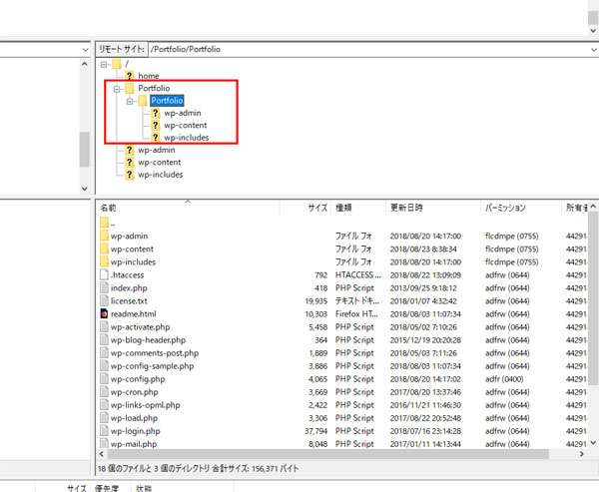Click permission adfr (0400) of wp-config.php
Image resolution: width=599 pixels, height=492 pixels.
coord(504,379)
